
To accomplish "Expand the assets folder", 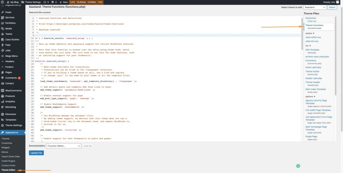I will point(310,33).
